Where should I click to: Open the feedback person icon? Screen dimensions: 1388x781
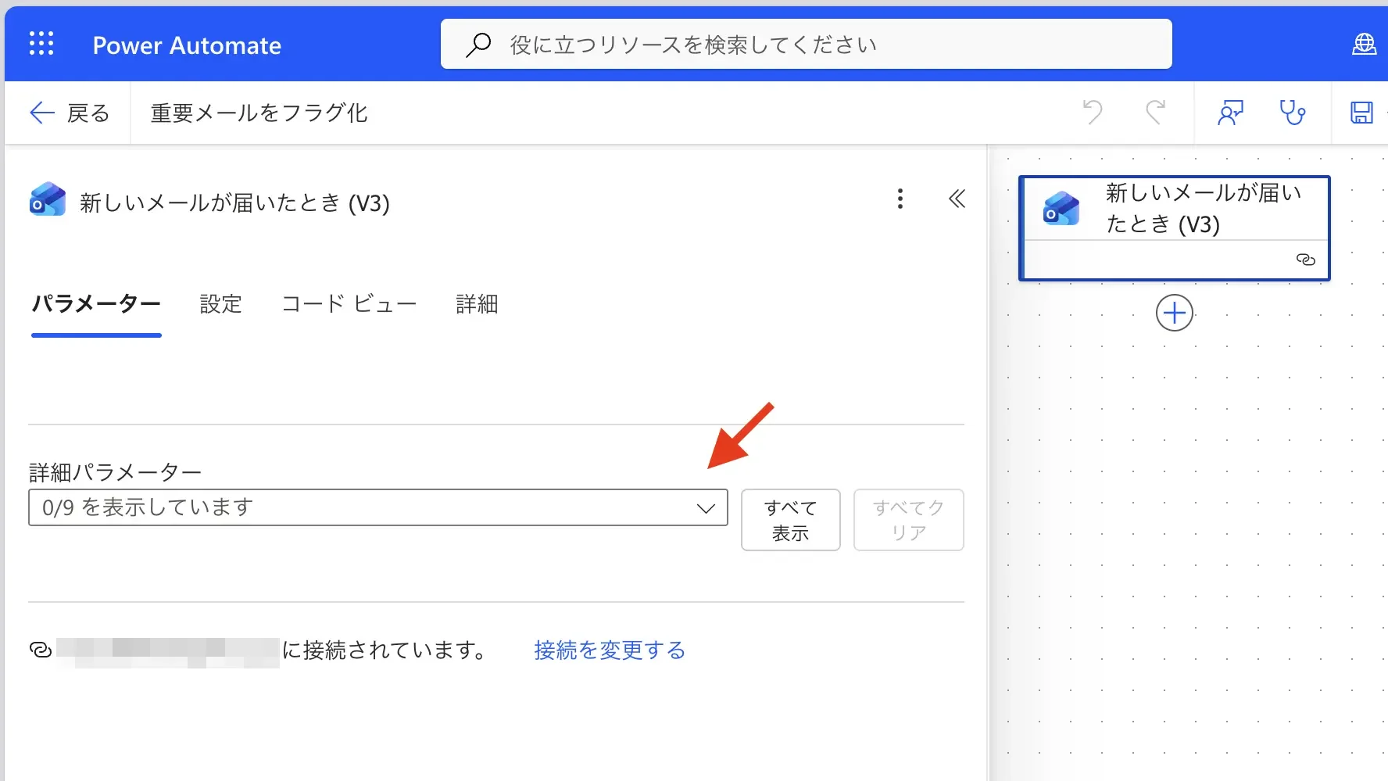[x=1230, y=113]
